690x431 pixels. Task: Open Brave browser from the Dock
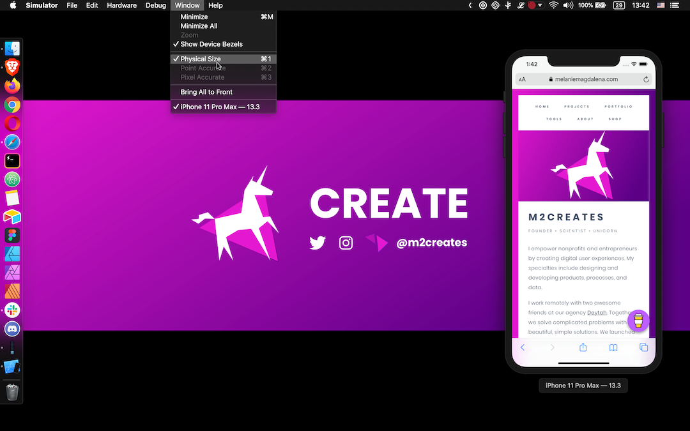coord(12,67)
